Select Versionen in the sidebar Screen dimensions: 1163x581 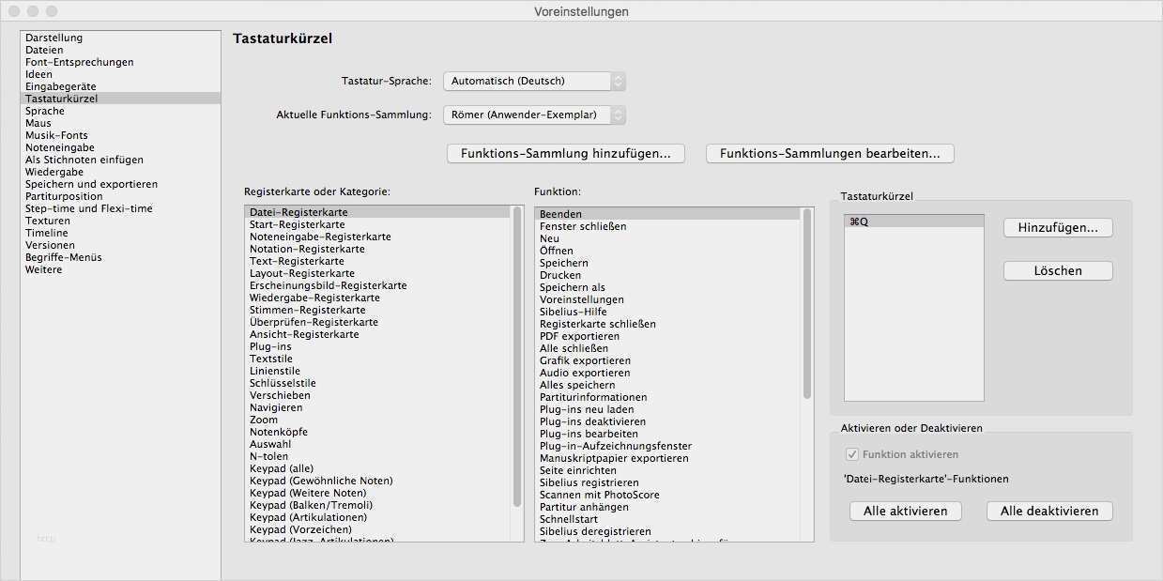tap(120, 245)
